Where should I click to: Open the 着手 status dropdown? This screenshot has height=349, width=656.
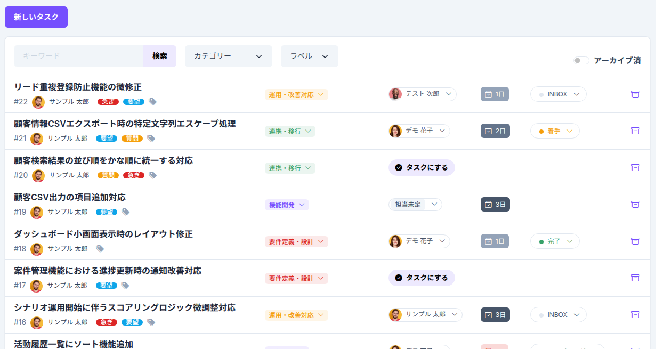coord(555,131)
